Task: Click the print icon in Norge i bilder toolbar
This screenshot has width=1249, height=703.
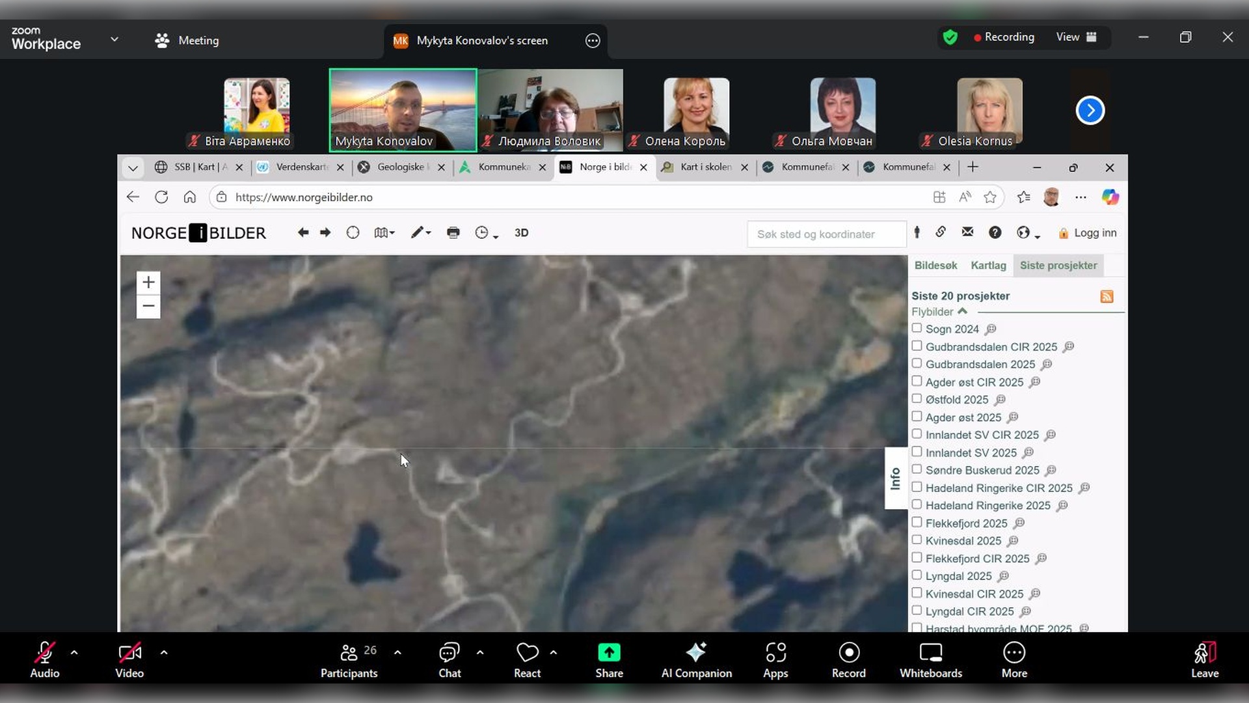Action: point(453,233)
